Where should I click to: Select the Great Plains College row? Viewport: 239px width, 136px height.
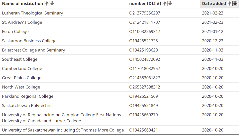119,78
